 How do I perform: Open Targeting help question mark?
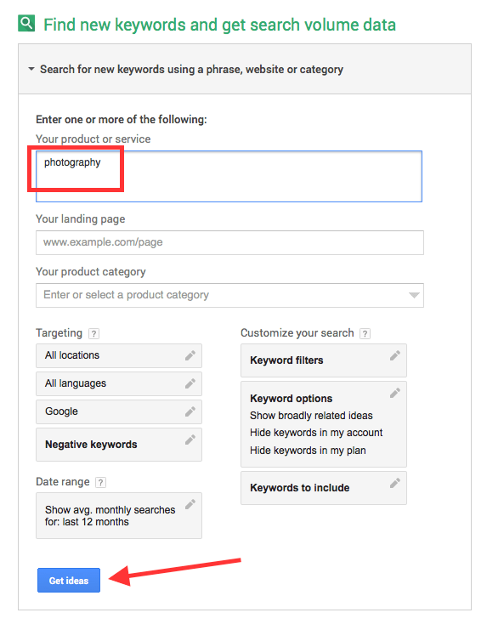pyautogui.click(x=93, y=333)
